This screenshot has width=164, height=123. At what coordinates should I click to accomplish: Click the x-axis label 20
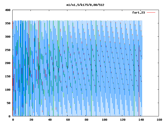(x=31, y=120)
